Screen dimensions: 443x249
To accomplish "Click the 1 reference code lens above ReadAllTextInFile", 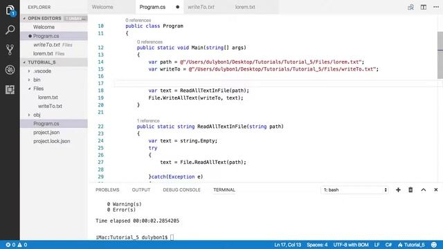I will tap(148, 120).
